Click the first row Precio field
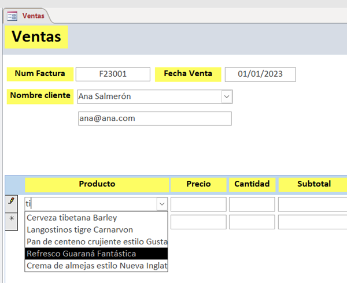The height and width of the screenshot is (283, 347). pos(198,204)
